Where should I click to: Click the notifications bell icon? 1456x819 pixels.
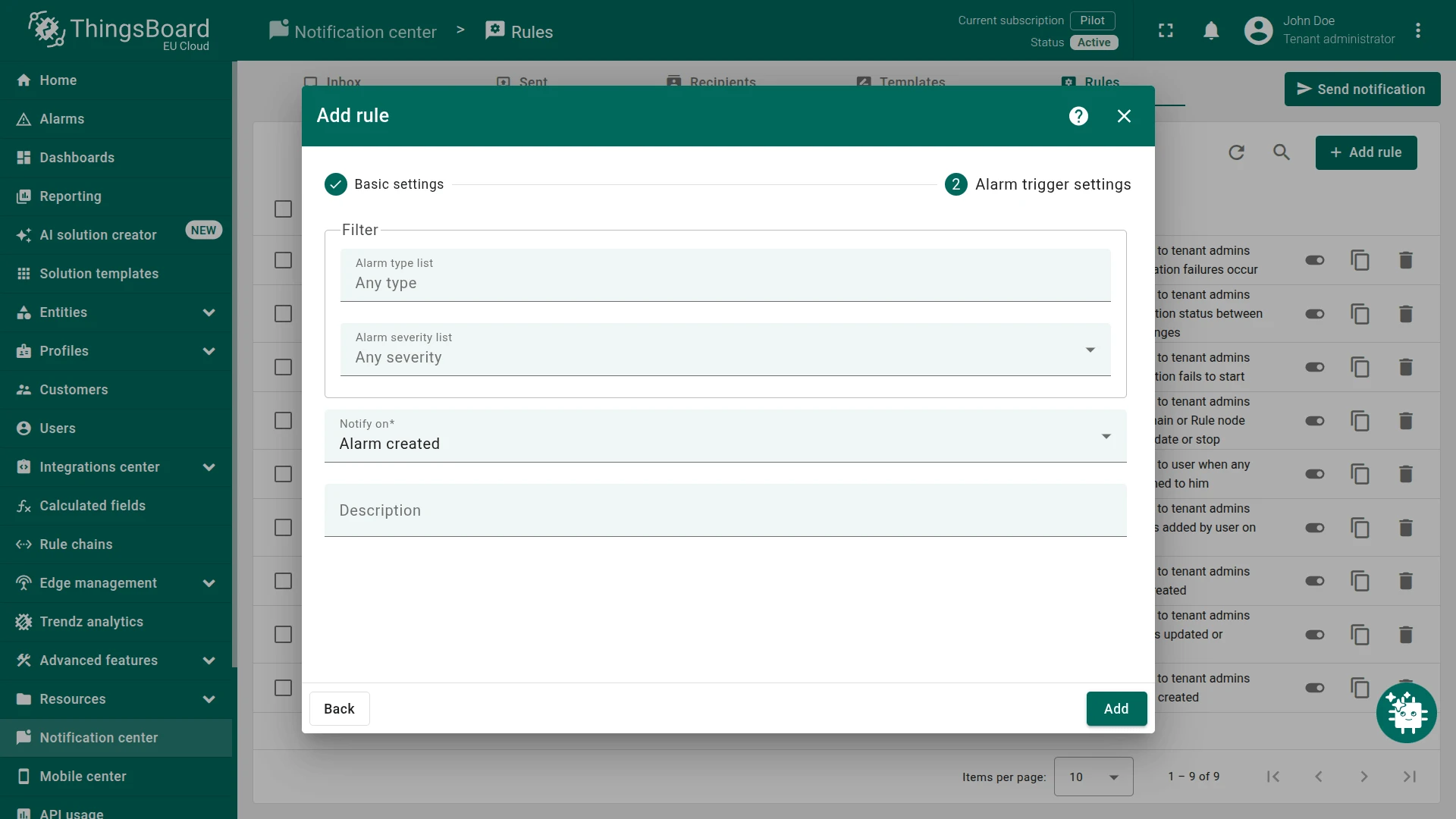pos(1211,31)
